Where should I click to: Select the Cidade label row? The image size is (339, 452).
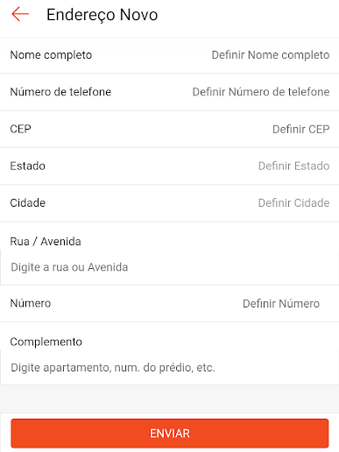[169, 202]
